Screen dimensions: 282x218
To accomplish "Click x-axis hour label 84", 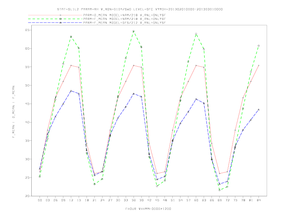I will (259, 200).
